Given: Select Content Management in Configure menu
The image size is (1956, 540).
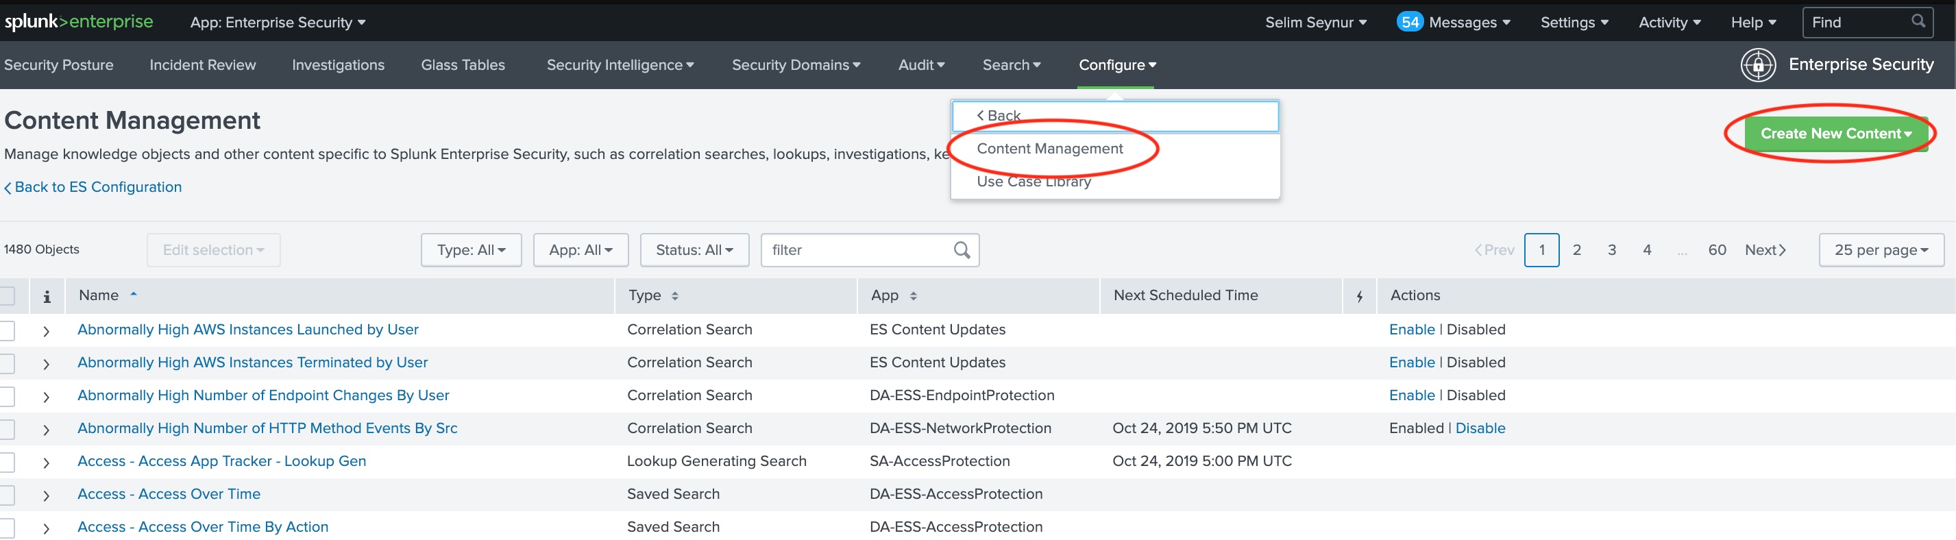Looking at the screenshot, I should pyautogui.click(x=1049, y=149).
